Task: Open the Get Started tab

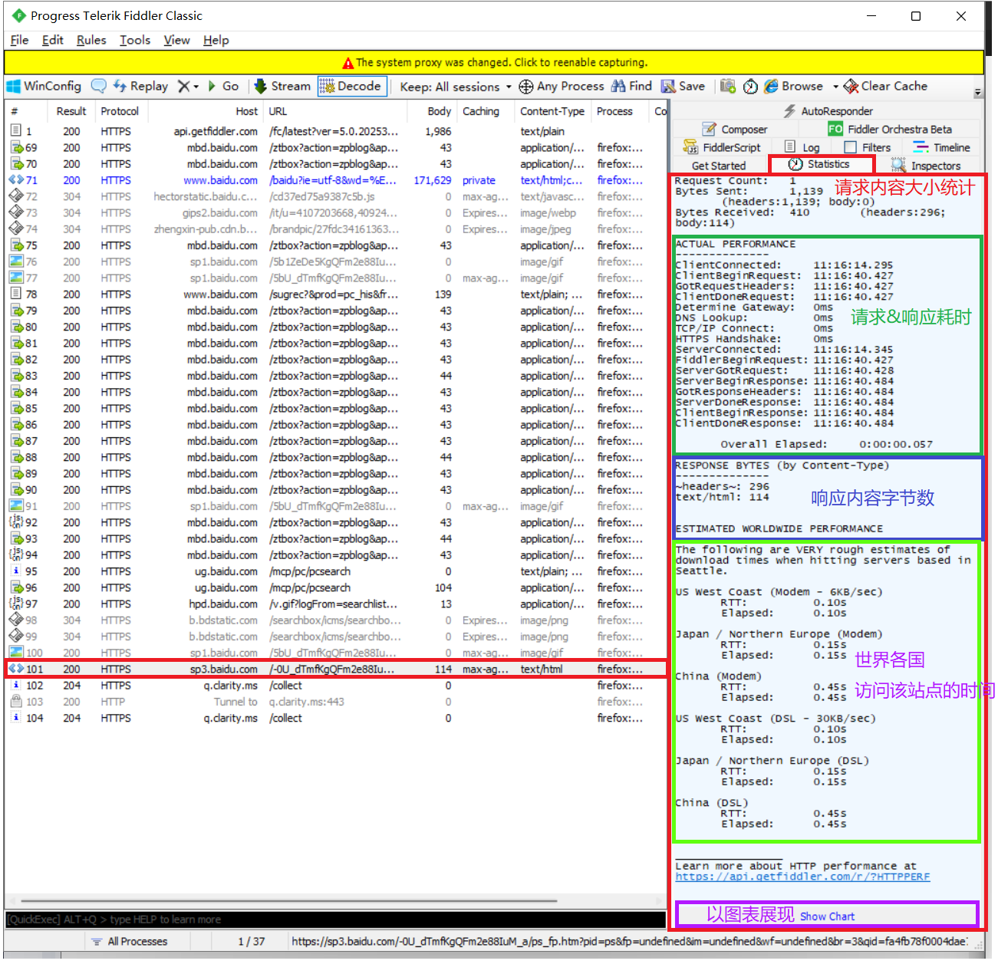Action: [719, 166]
